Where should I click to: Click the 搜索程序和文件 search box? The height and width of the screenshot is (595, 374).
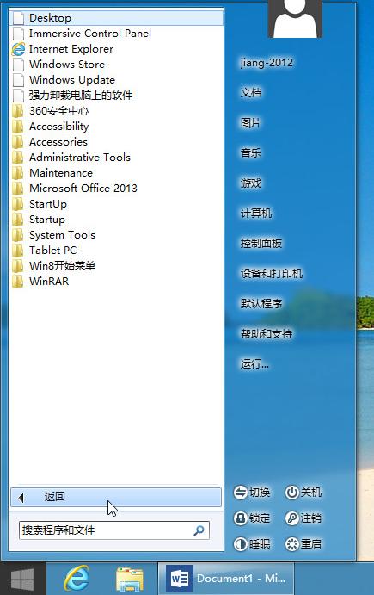click(x=114, y=530)
